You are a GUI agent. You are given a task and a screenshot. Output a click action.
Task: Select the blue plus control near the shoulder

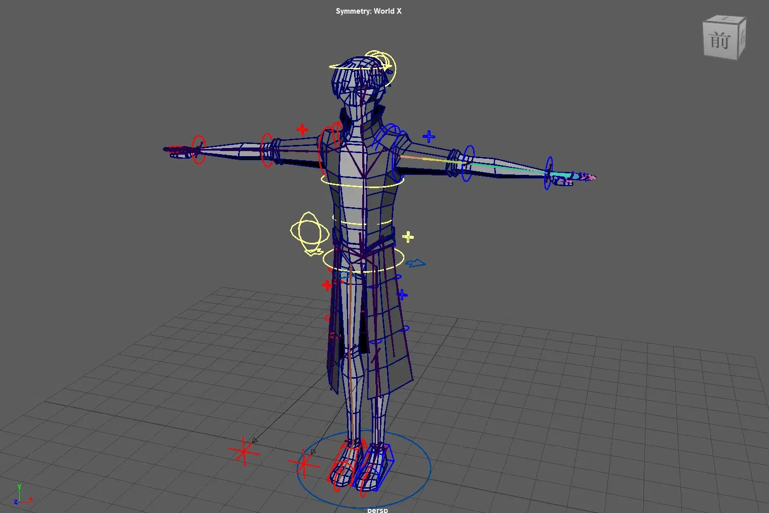click(429, 136)
